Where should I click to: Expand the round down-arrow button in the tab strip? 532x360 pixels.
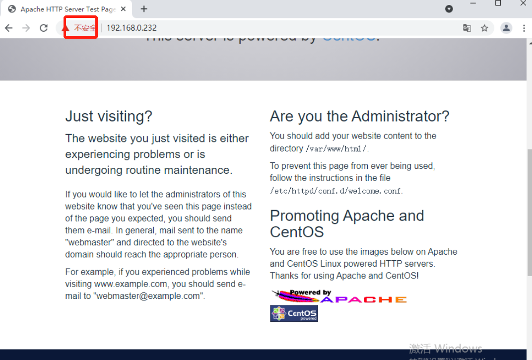coord(449,9)
